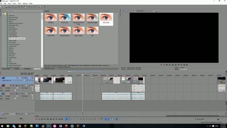Image resolution: width=227 pixels, height=128 pixels.
Task: Select the Gaussian Blur effect
Action: tap(13, 58)
